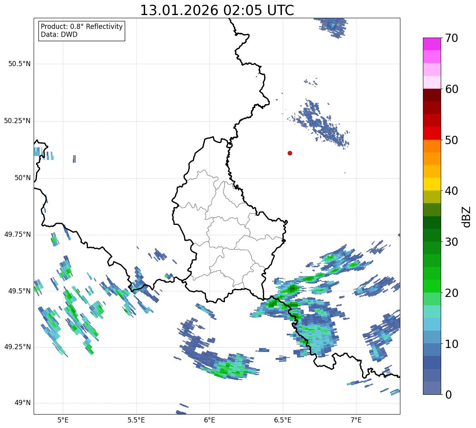The height and width of the screenshot is (428, 476).
Task: Click the colorbar value 20
Action: pyautogui.click(x=451, y=293)
